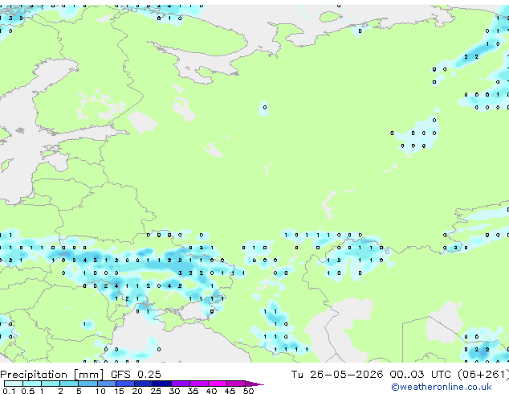Image resolution: width=509 pixels, height=394 pixels.
Task: Click the legend swatch between 1 and 2
Action: 51,384
